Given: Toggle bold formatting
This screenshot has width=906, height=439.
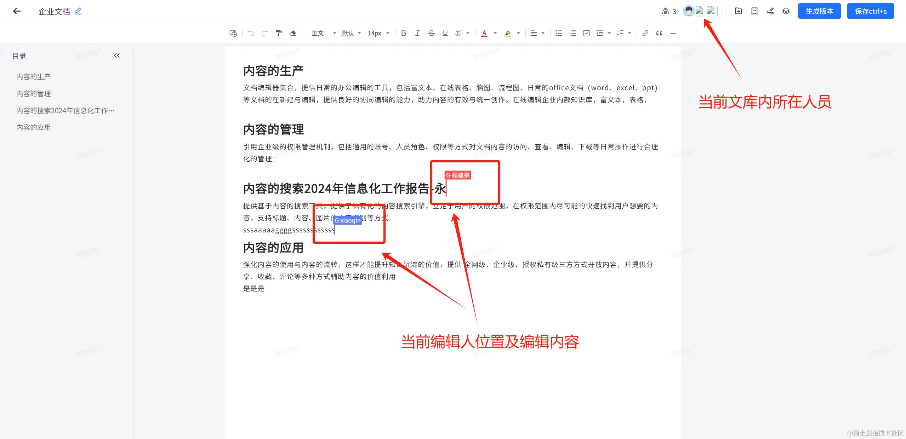Looking at the screenshot, I should [x=403, y=33].
